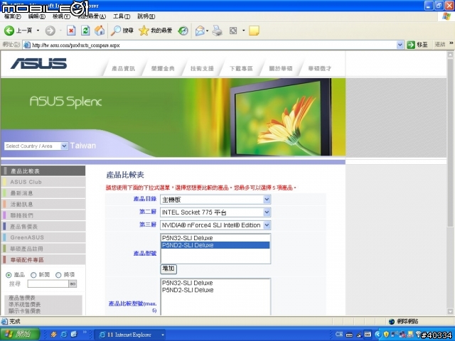Screen dimensions: 455x341
Task: Open the Start button on taskbar
Action: coord(20,334)
